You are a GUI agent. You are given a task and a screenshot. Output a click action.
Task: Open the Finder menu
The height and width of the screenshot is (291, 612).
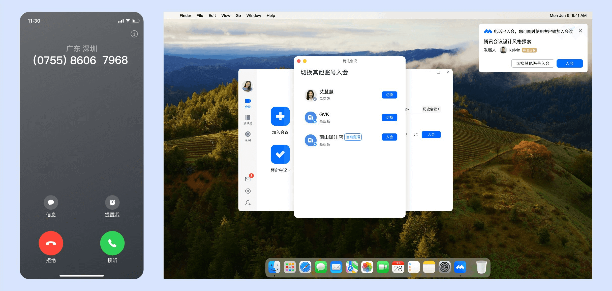(185, 16)
